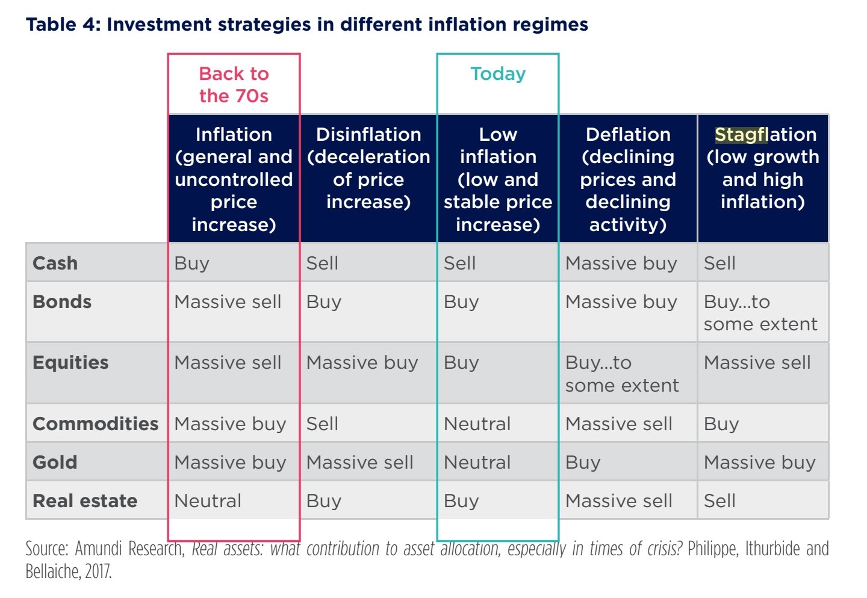The image size is (867, 598).
Task: Select the Cash row label
Action: [x=55, y=263]
